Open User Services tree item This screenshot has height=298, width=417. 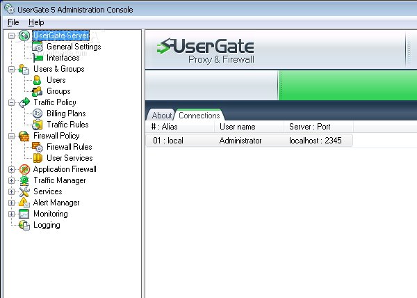(x=69, y=158)
